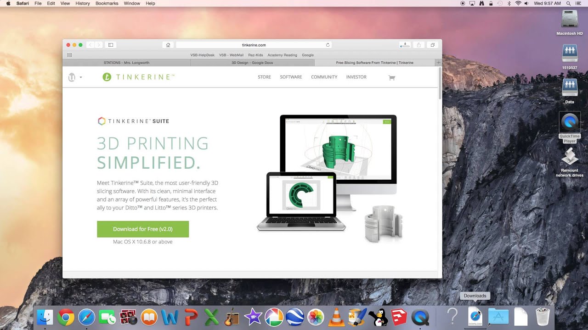Image resolution: width=588 pixels, height=330 pixels.
Task: Open the STORE page
Action: [x=264, y=77]
